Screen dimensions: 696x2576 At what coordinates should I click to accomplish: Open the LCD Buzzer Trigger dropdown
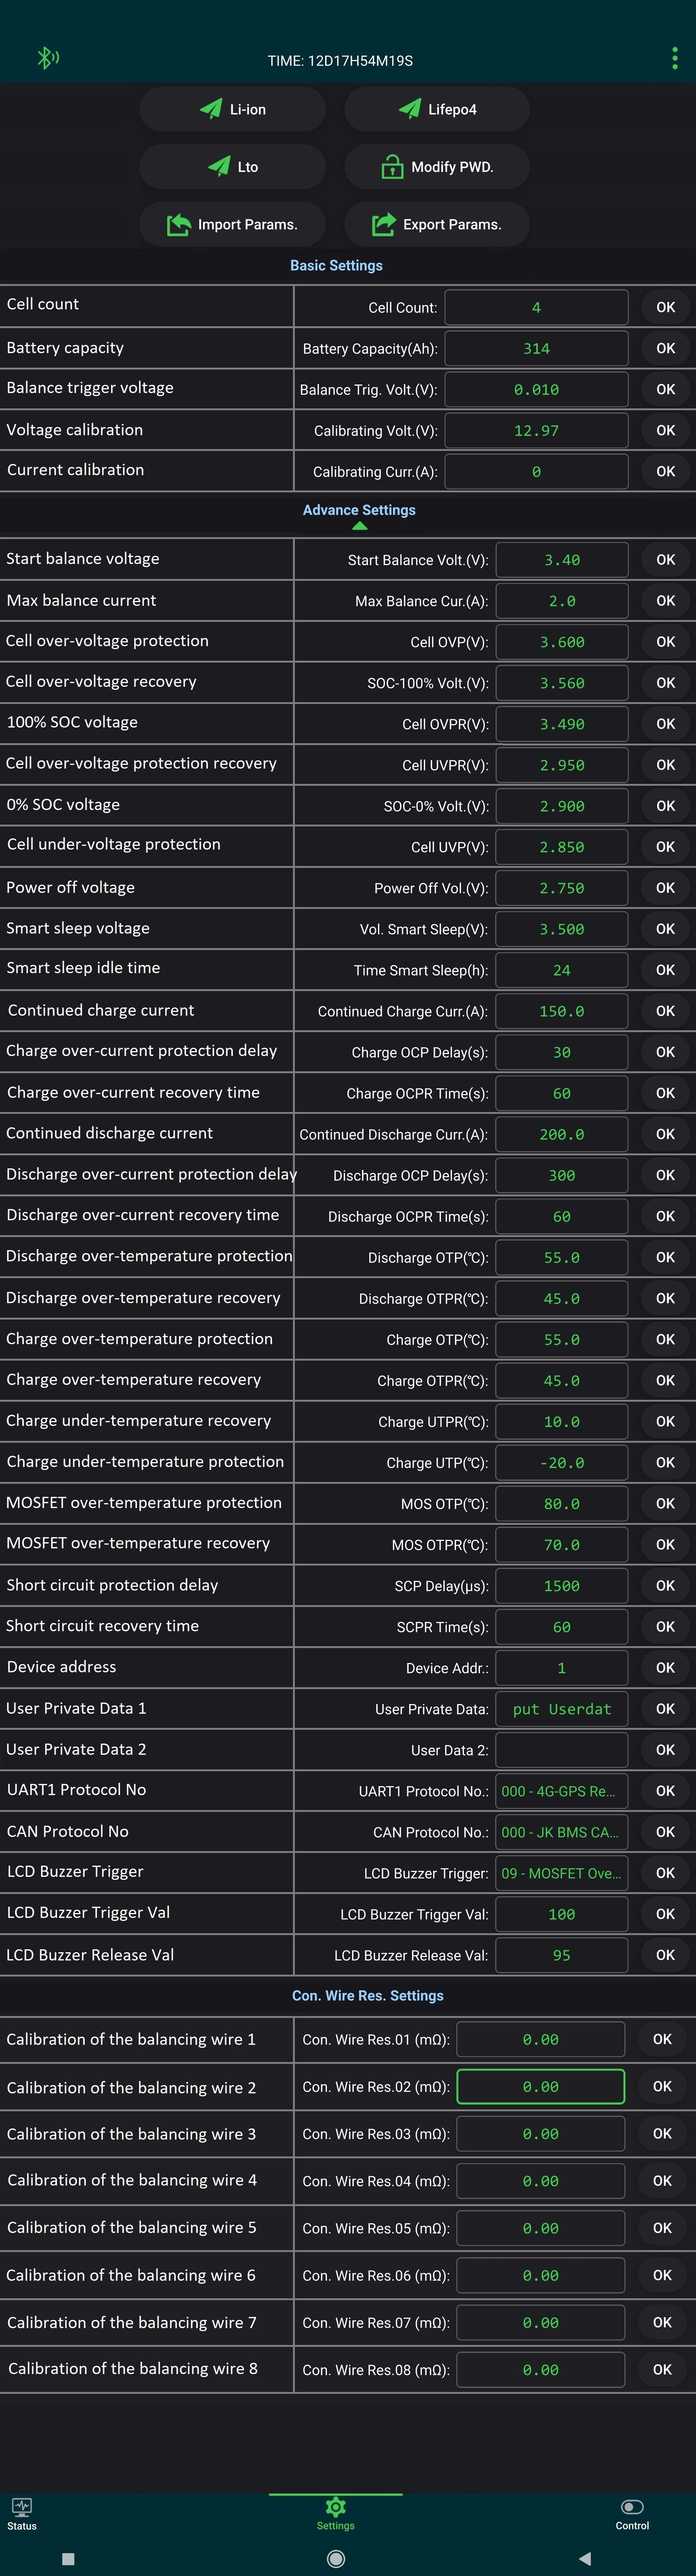tap(561, 1872)
